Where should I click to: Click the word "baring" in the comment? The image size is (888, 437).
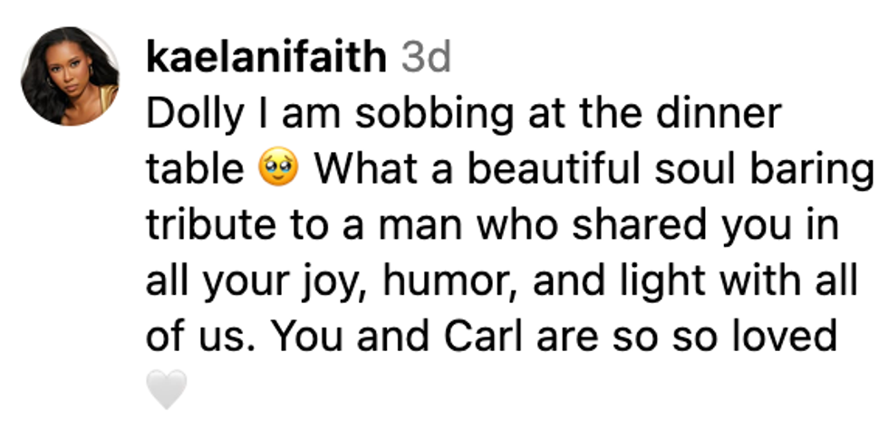(793, 170)
